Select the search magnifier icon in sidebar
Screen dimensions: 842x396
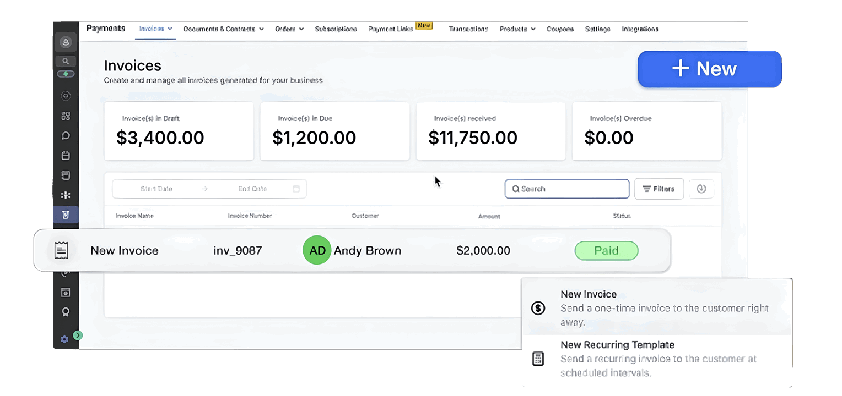pos(66,61)
